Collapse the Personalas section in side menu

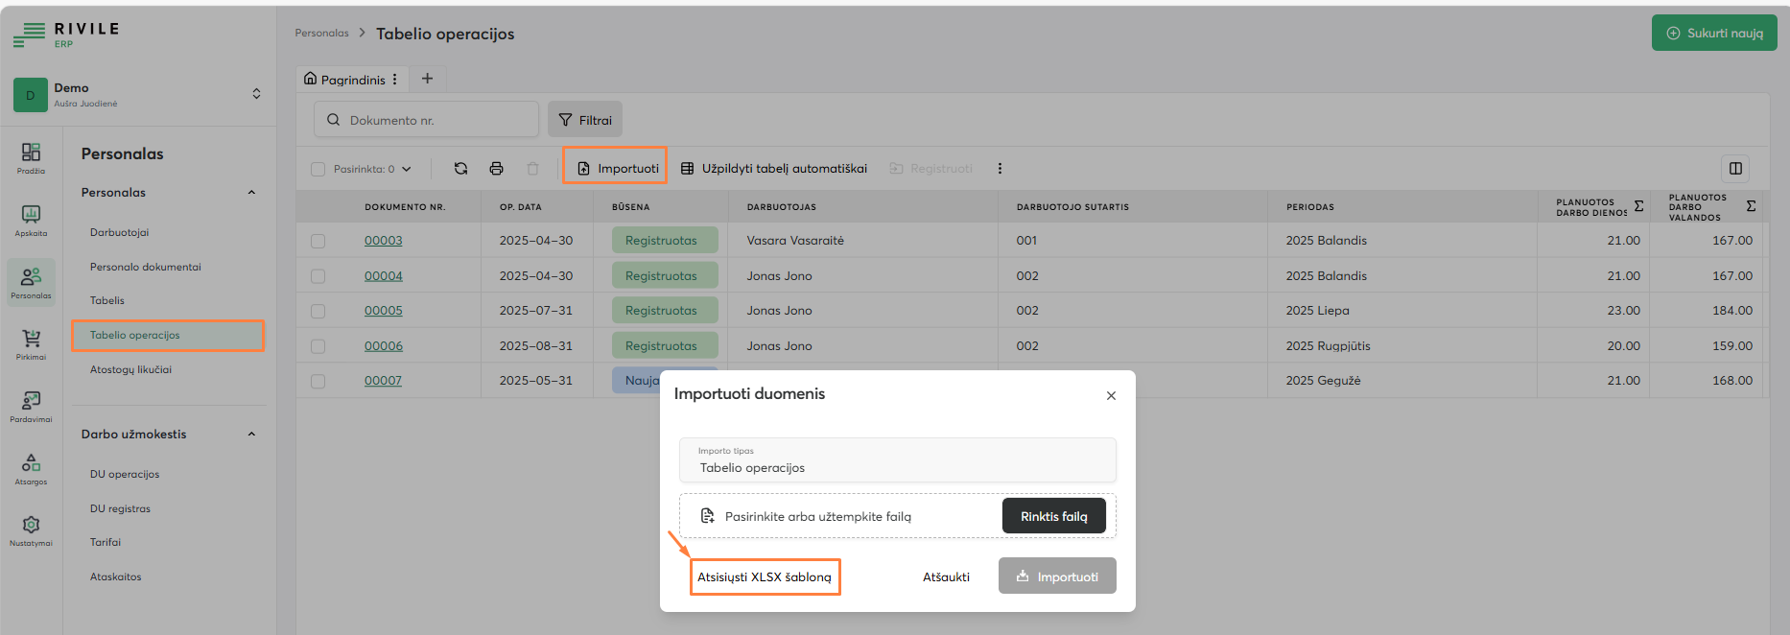coord(251,193)
